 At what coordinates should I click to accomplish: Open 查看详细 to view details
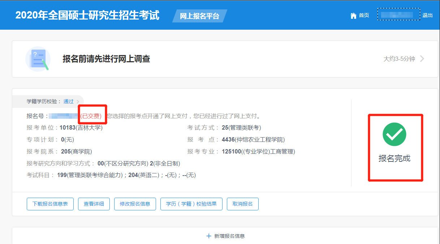pos(94,204)
